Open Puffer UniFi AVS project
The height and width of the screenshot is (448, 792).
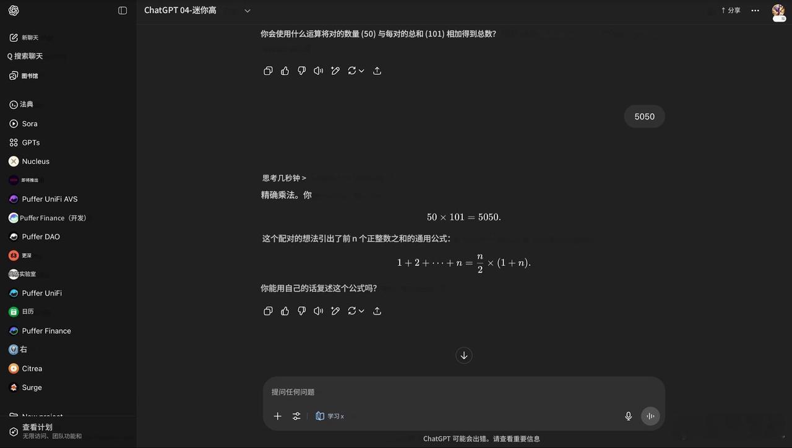[43, 199]
